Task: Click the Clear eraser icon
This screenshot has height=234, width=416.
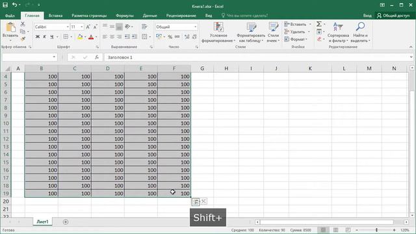Action: (x=319, y=39)
